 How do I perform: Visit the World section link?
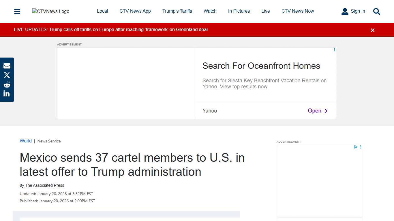26,141
